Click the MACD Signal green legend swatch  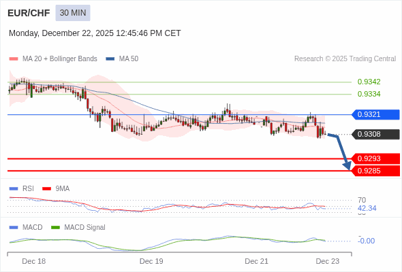pyautogui.click(x=55, y=228)
